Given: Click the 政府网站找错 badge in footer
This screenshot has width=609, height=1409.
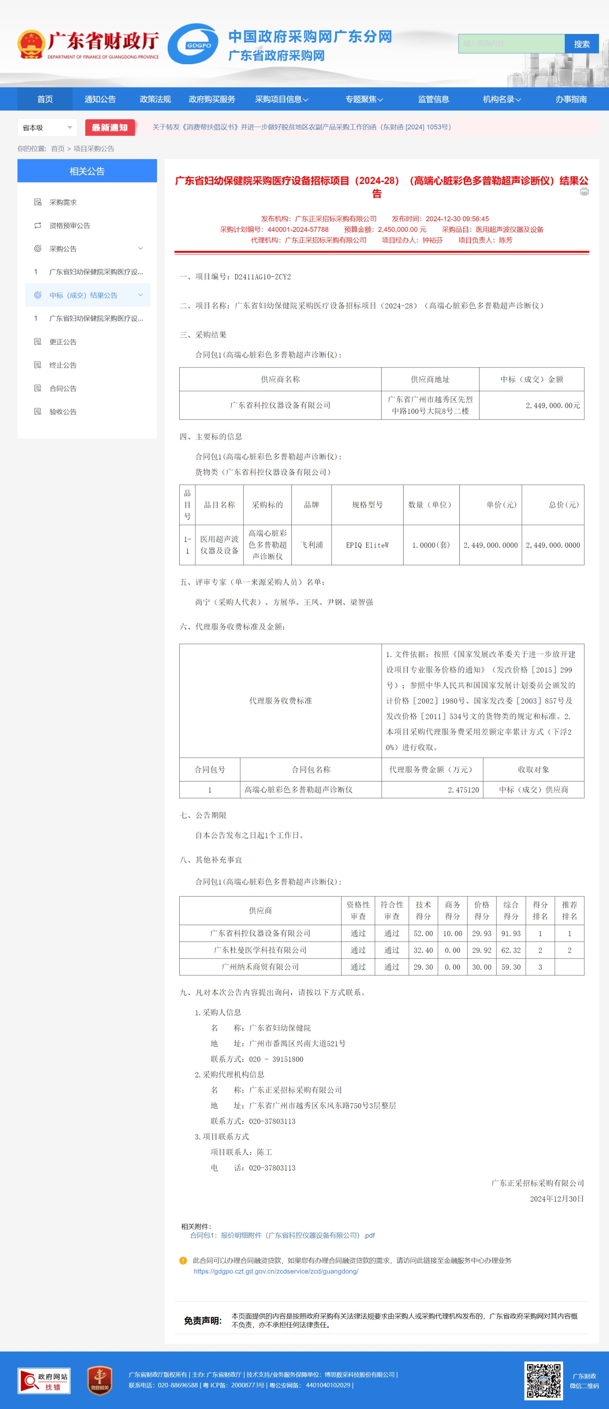Looking at the screenshot, I should click(x=44, y=1381).
